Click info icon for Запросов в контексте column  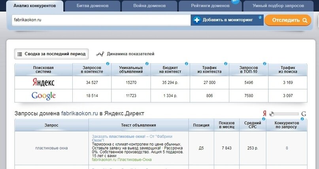coord(108,64)
